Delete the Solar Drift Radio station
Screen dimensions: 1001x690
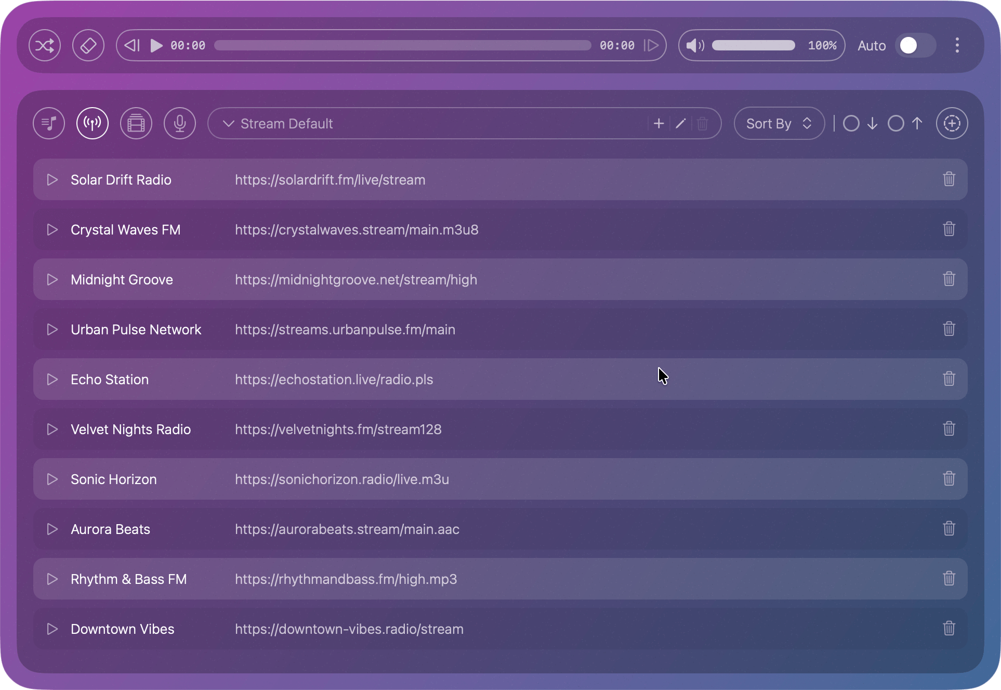[949, 179]
